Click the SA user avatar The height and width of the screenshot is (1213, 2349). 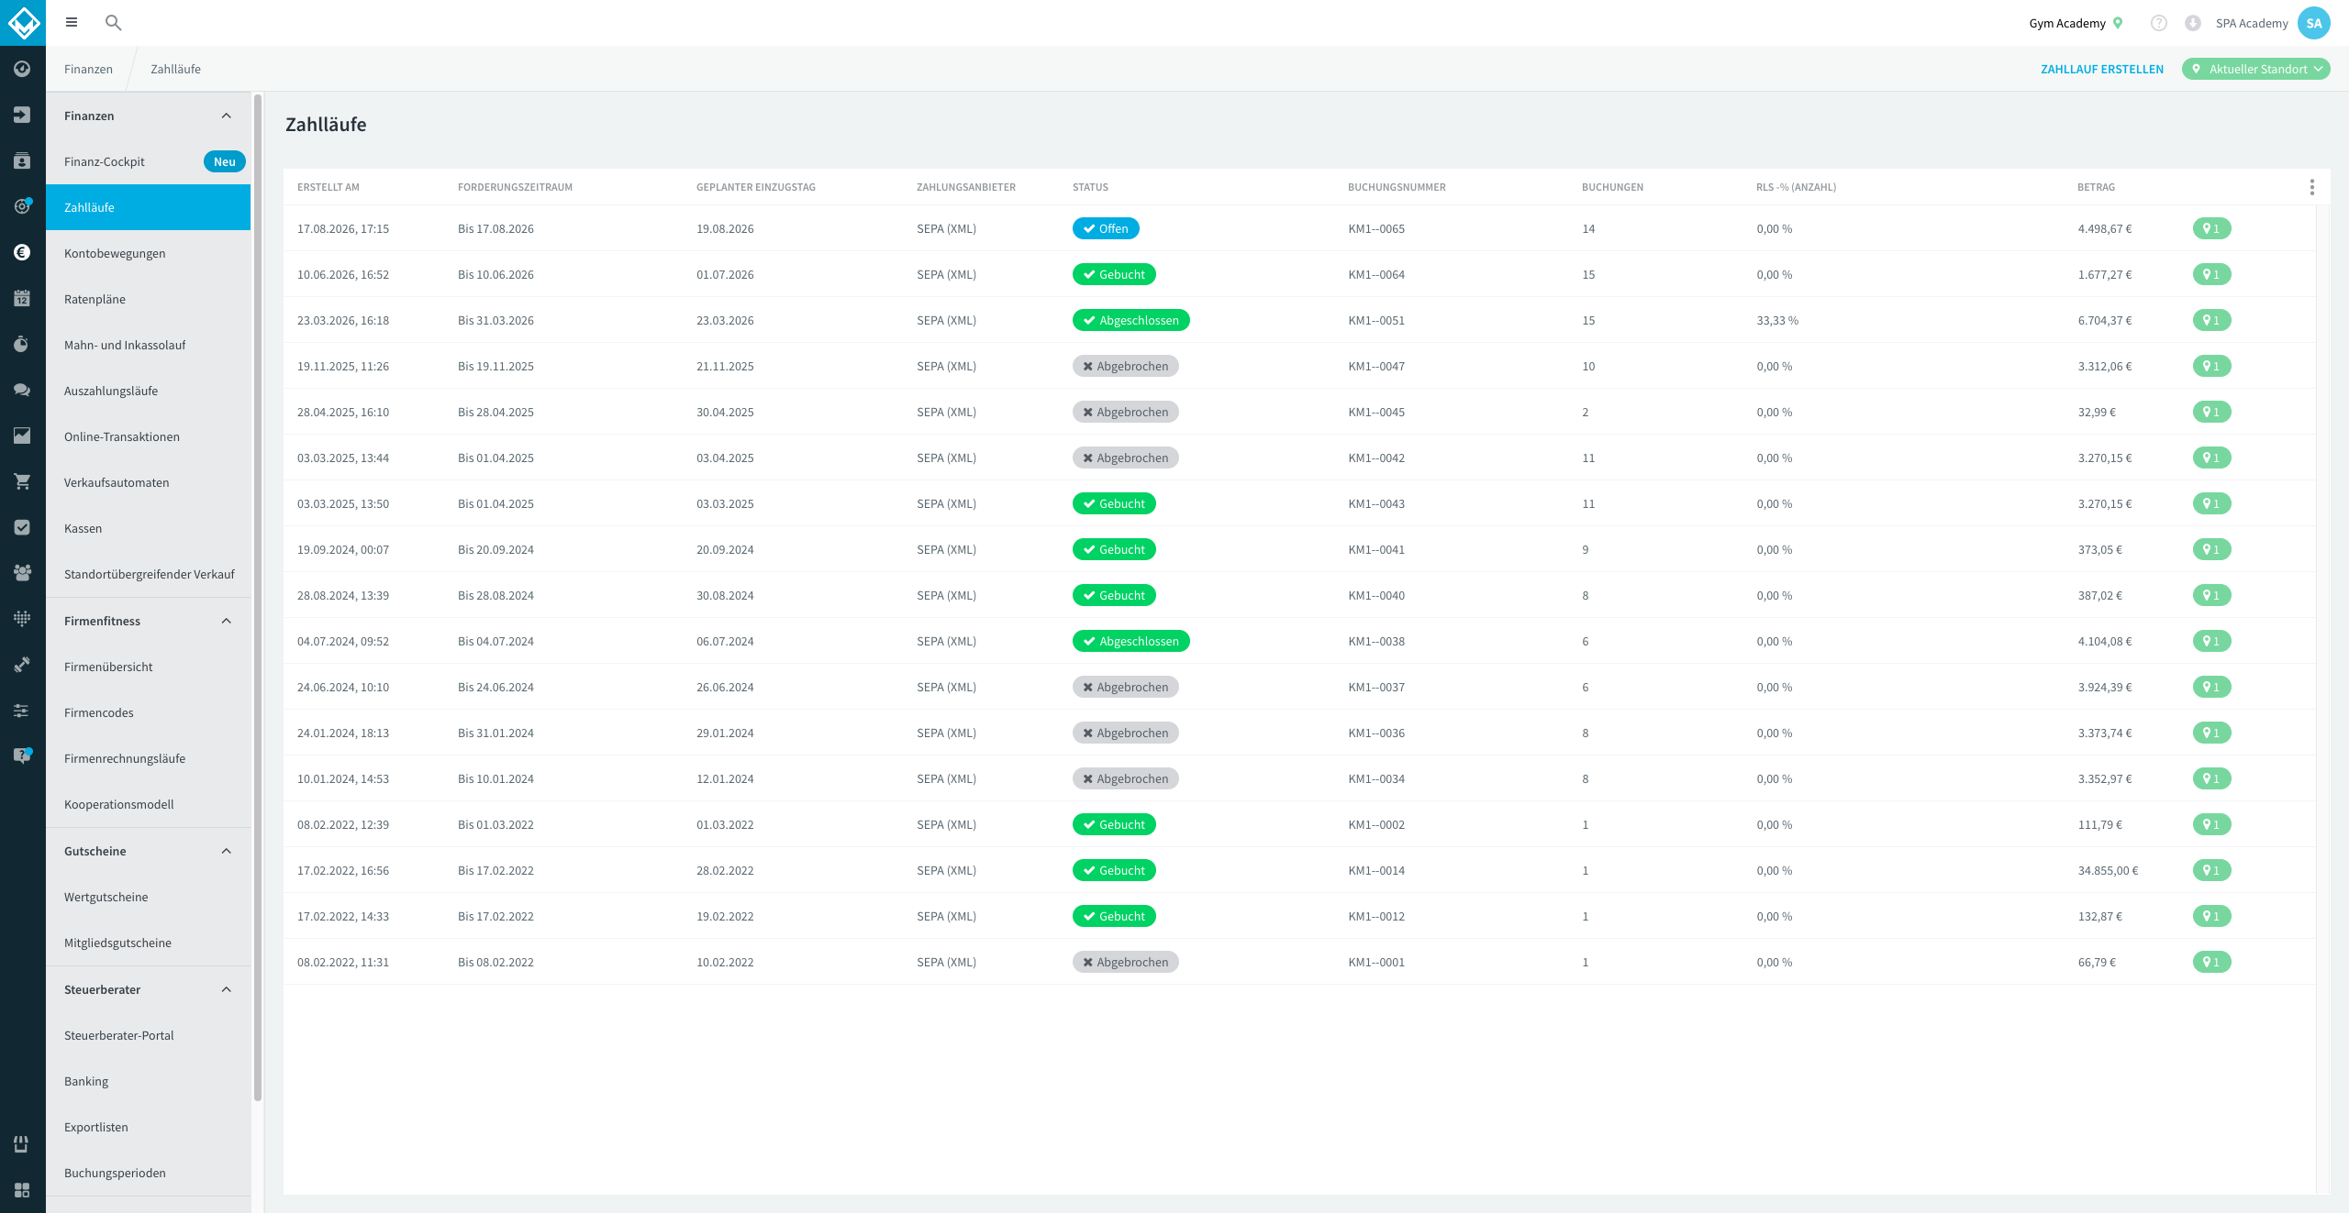click(2314, 23)
